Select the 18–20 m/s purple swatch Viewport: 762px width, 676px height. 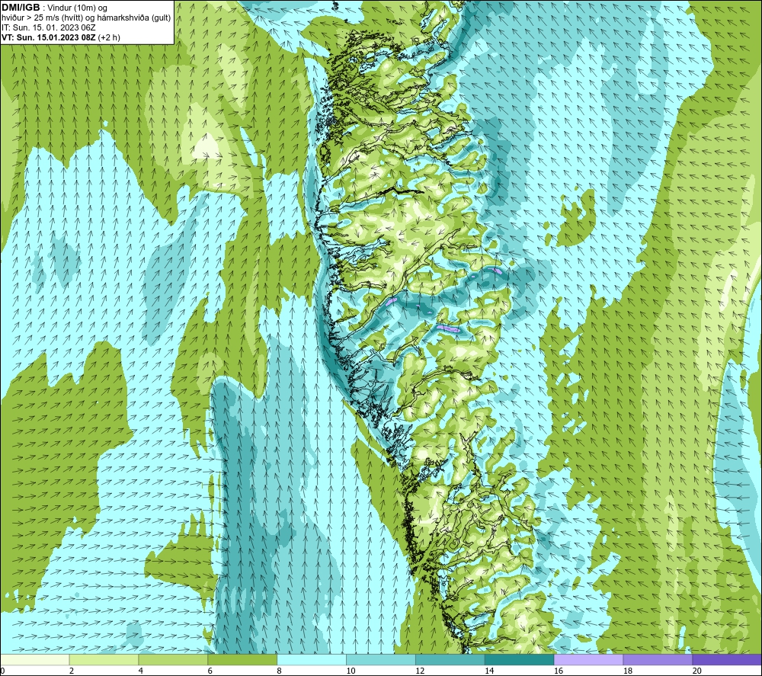(658, 659)
